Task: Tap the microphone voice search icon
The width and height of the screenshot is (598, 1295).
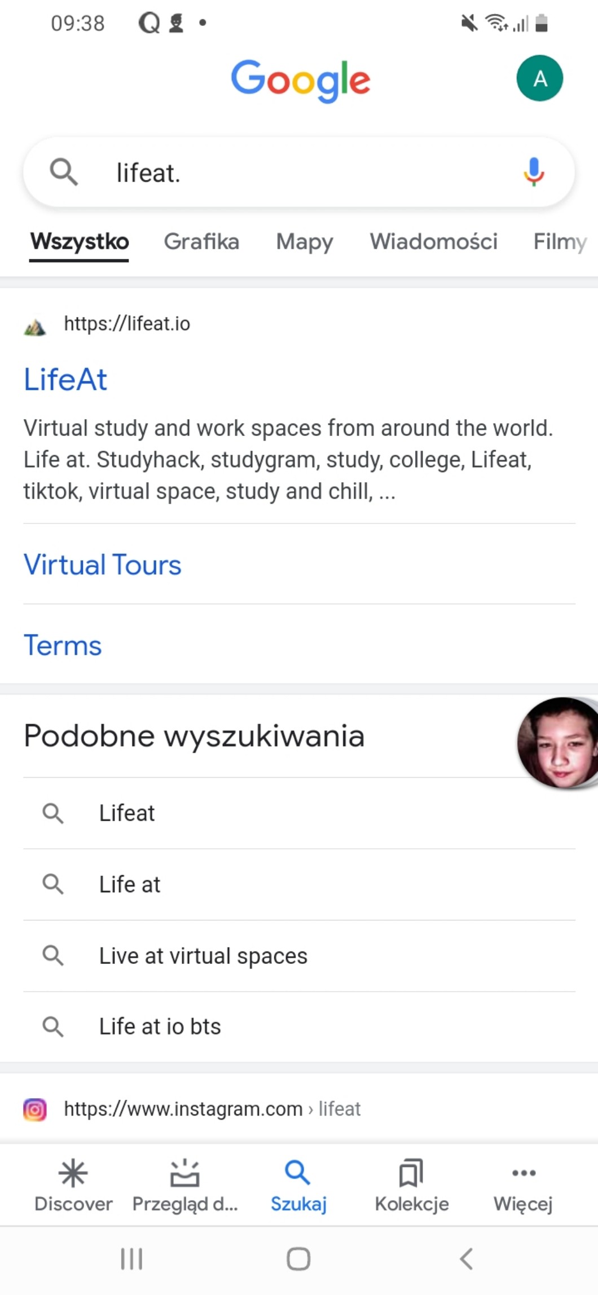Action: pyautogui.click(x=533, y=172)
